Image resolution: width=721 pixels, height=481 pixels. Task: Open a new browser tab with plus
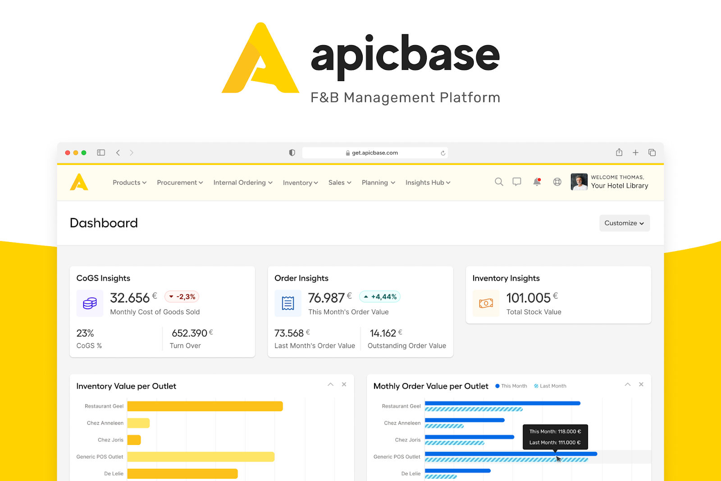coord(635,152)
